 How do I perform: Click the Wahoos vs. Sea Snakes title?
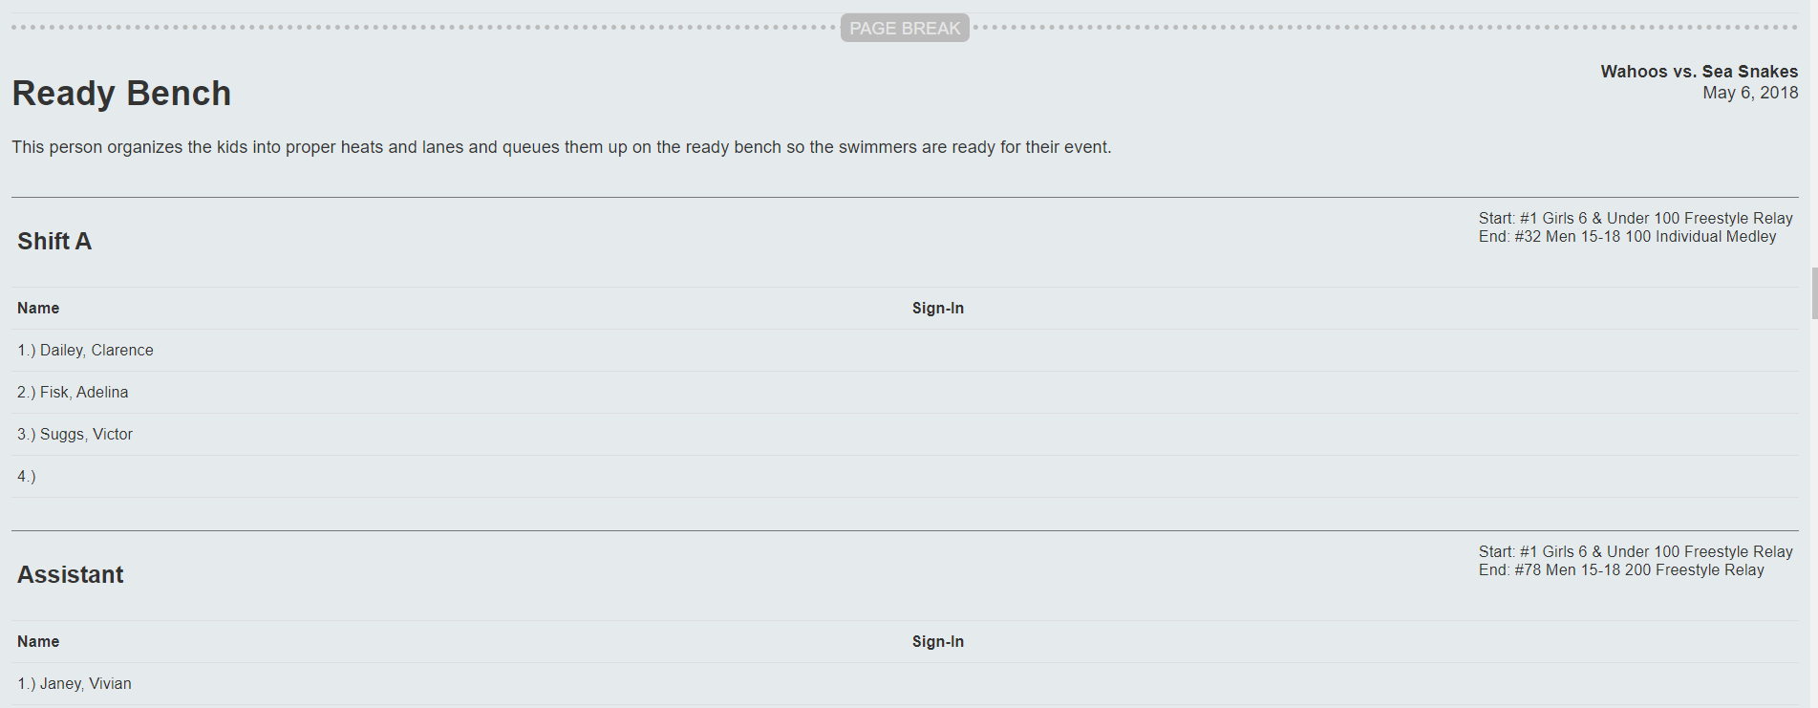pos(1700,72)
